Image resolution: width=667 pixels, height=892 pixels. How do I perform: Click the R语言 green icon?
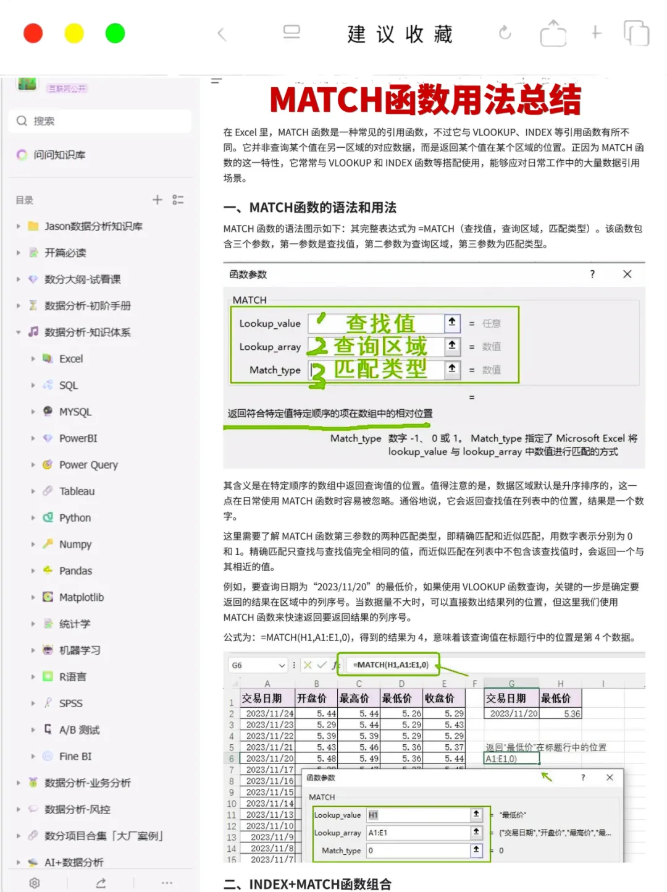pyautogui.click(x=48, y=676)
